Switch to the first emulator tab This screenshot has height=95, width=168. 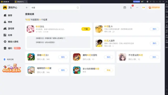coord(5,2)
